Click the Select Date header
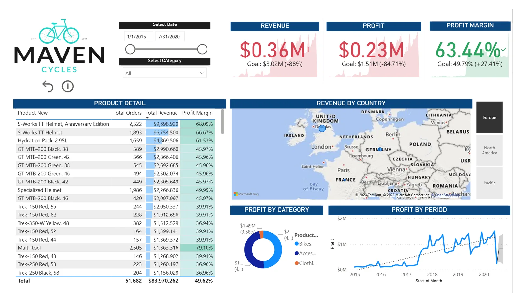 165,24
